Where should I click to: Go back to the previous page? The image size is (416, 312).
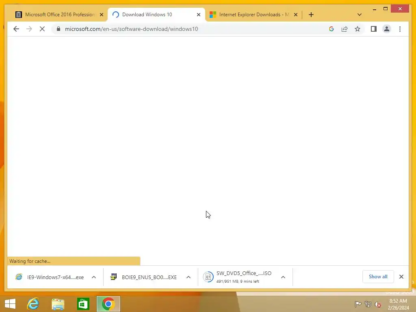(x=16, y=29)
